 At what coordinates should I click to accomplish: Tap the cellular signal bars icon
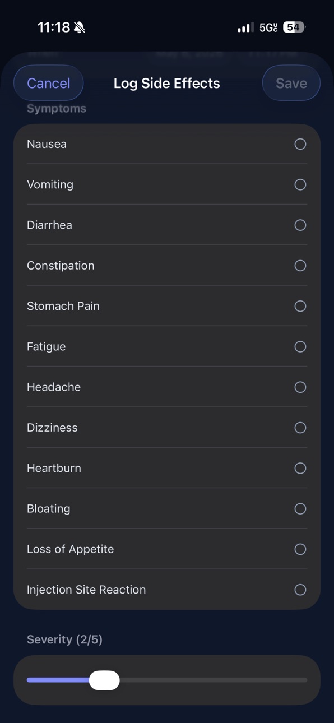pyautogui.click(x=245, y=27)
